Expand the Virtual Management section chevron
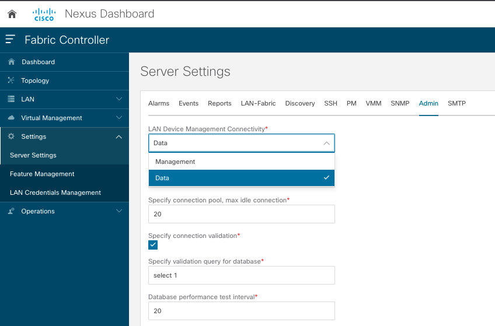Screen dimensions: 495x326 119,118
